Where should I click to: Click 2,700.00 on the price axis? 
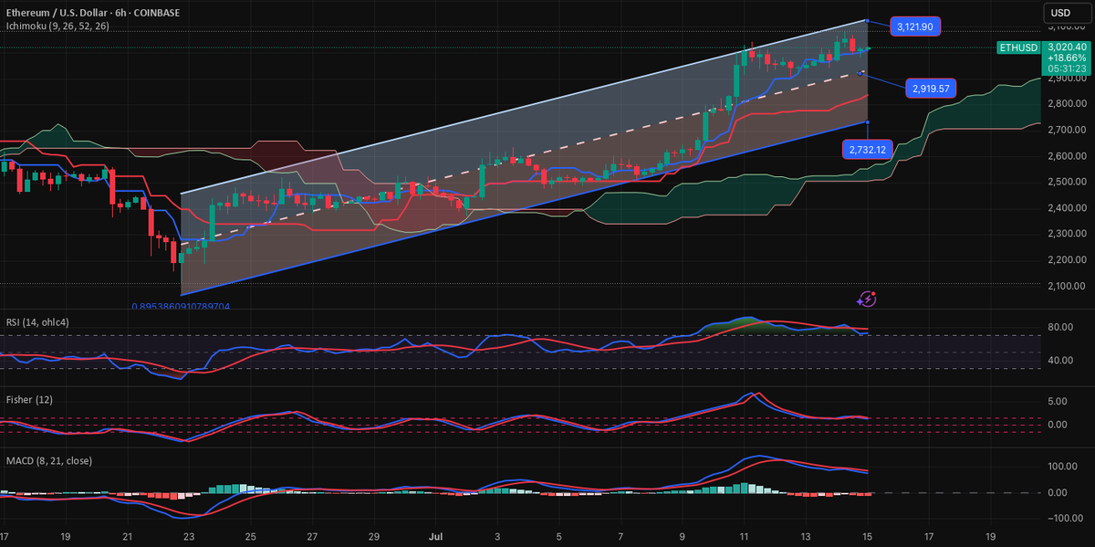pyautogui.click(x=1065, y=130)
